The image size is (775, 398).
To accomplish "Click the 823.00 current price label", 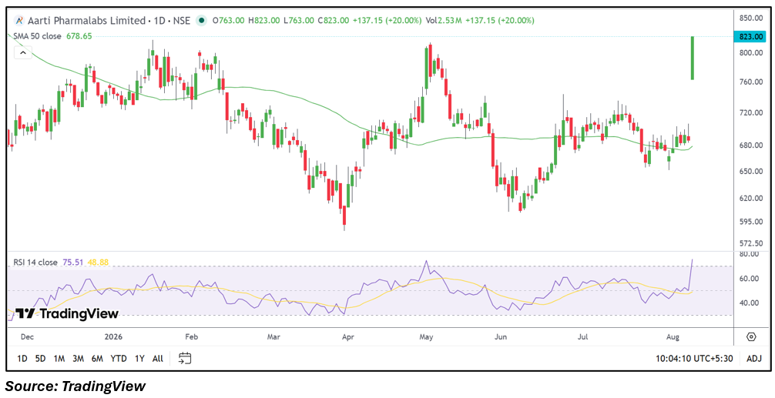I will point(752,36).
